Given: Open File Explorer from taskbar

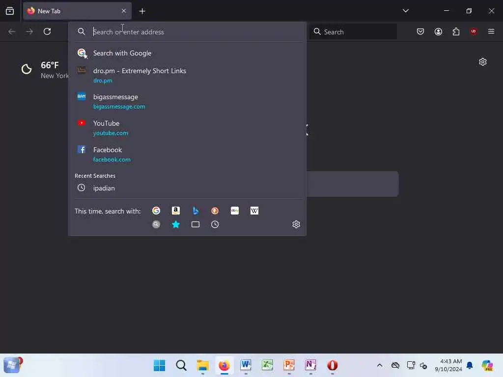Looking at the screenshot, I should (x=203, y=365).
